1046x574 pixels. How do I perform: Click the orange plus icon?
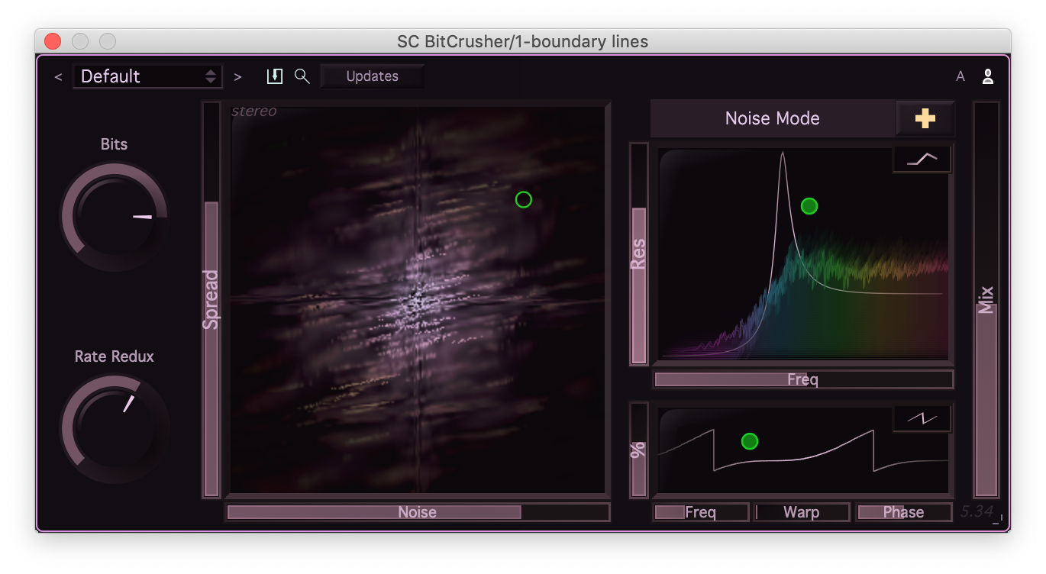(x=925, y=118)
